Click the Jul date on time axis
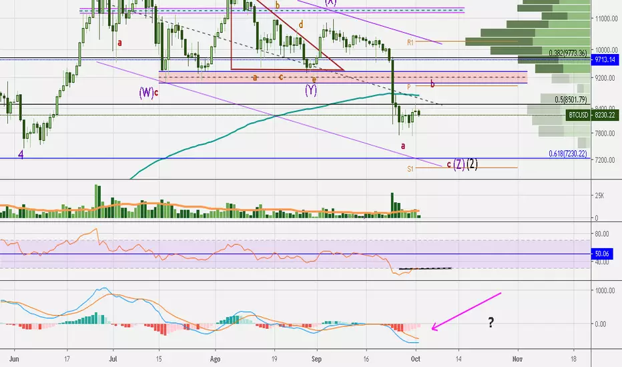The height and width of the screenshot is (367, 622). 113,359
